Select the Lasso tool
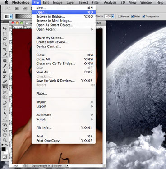Image resolution: width=166 pixels, height=169 pixels. pyautogui.click(x=5, y=39)
